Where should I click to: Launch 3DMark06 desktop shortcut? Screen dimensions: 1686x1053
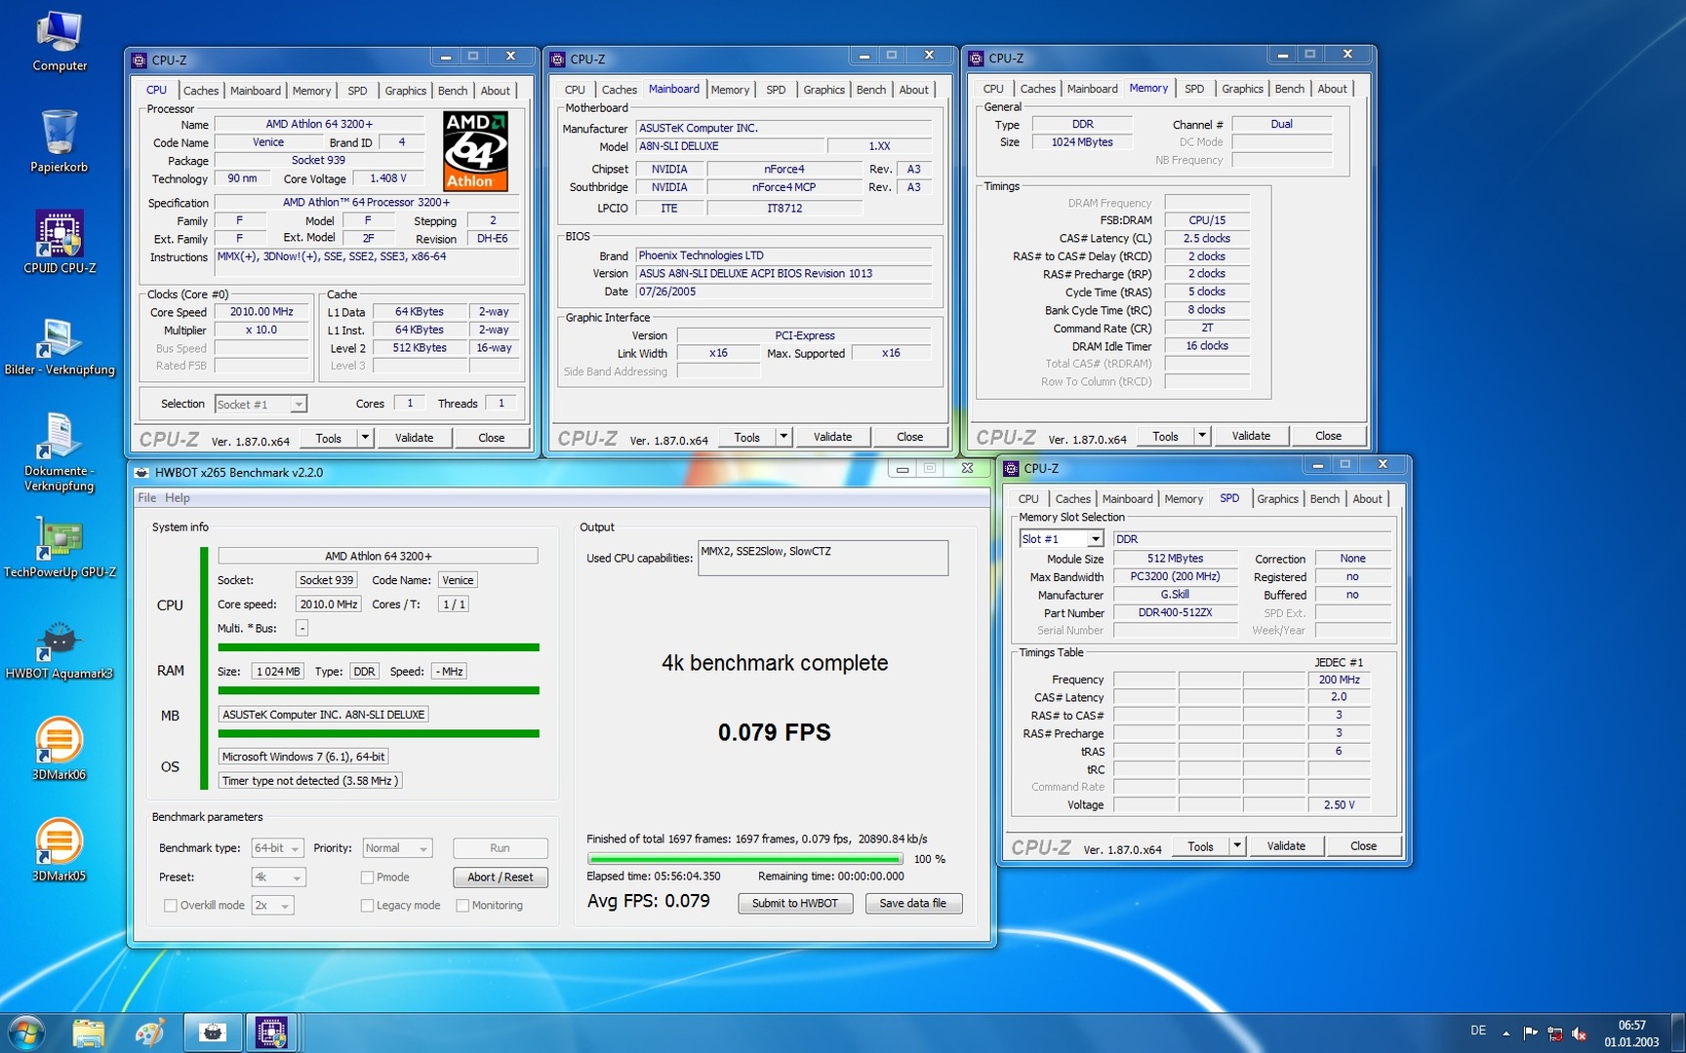pyautogui.click(x=60, y=749)
